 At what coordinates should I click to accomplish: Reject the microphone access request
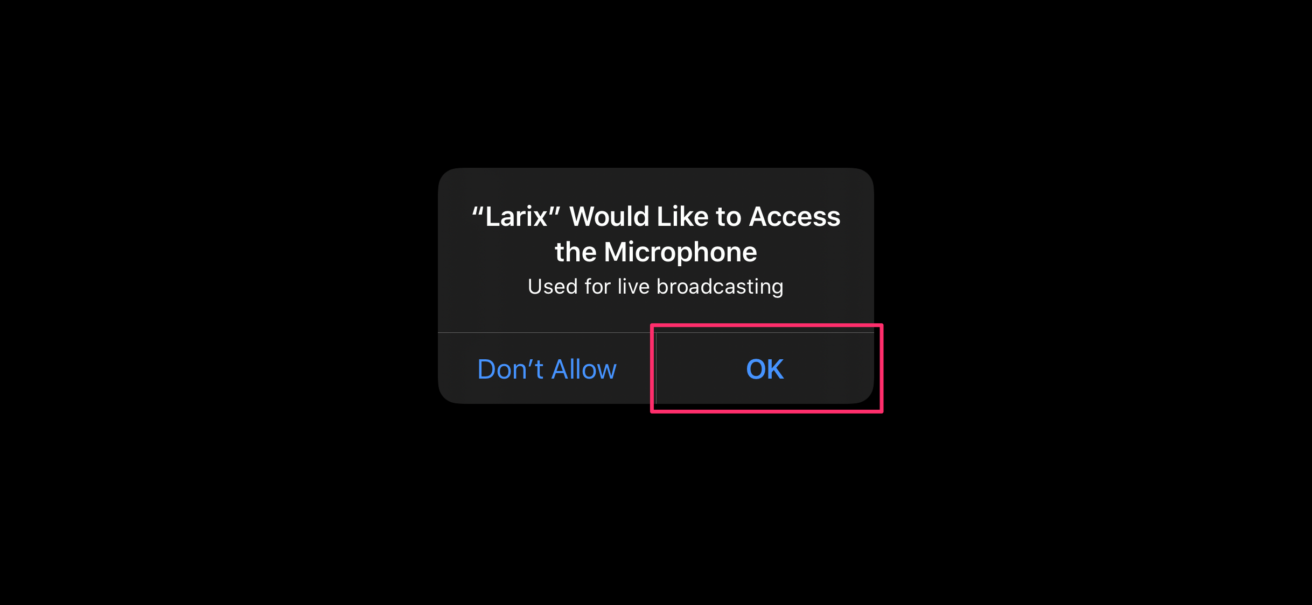point(547,368)
